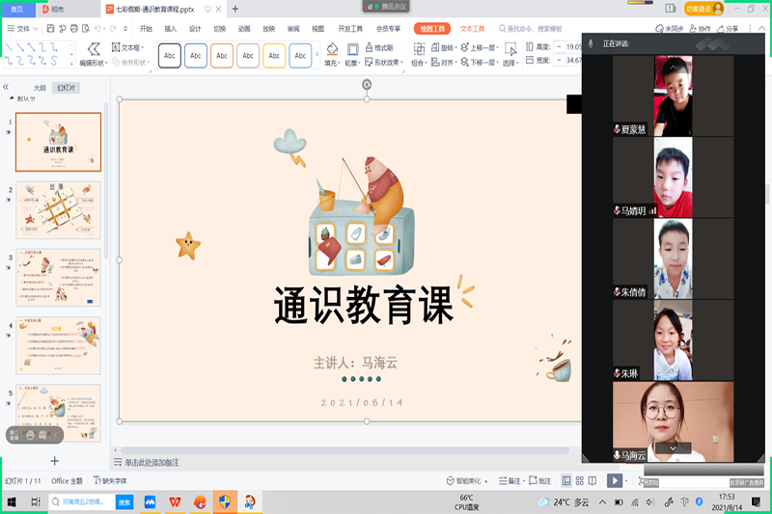This screenshot has width=772, height=514.
Task: Select slide 3 thumbnail in panel
Action: (58, 277)
